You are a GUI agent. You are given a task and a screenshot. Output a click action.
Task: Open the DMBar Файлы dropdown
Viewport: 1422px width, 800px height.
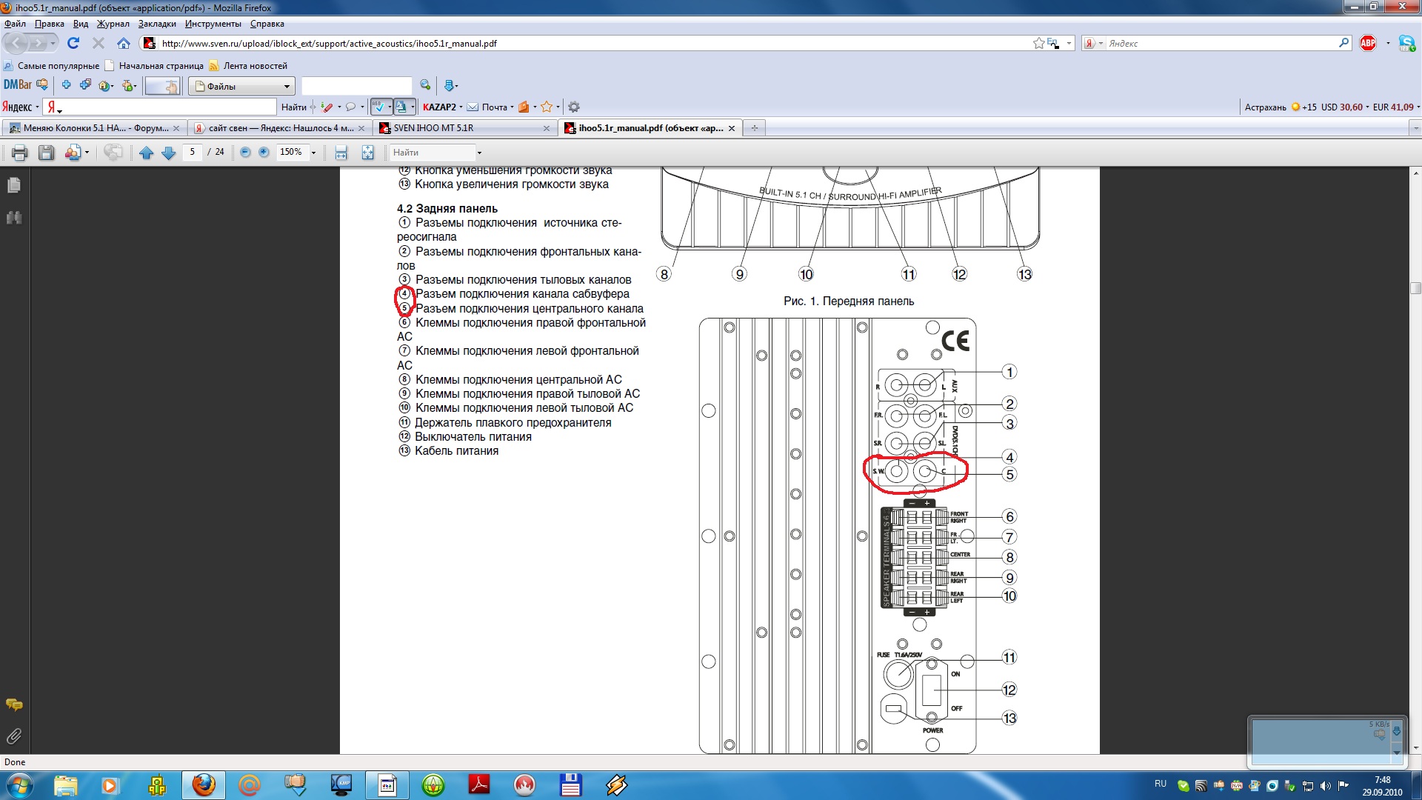(x=241, y=86)
